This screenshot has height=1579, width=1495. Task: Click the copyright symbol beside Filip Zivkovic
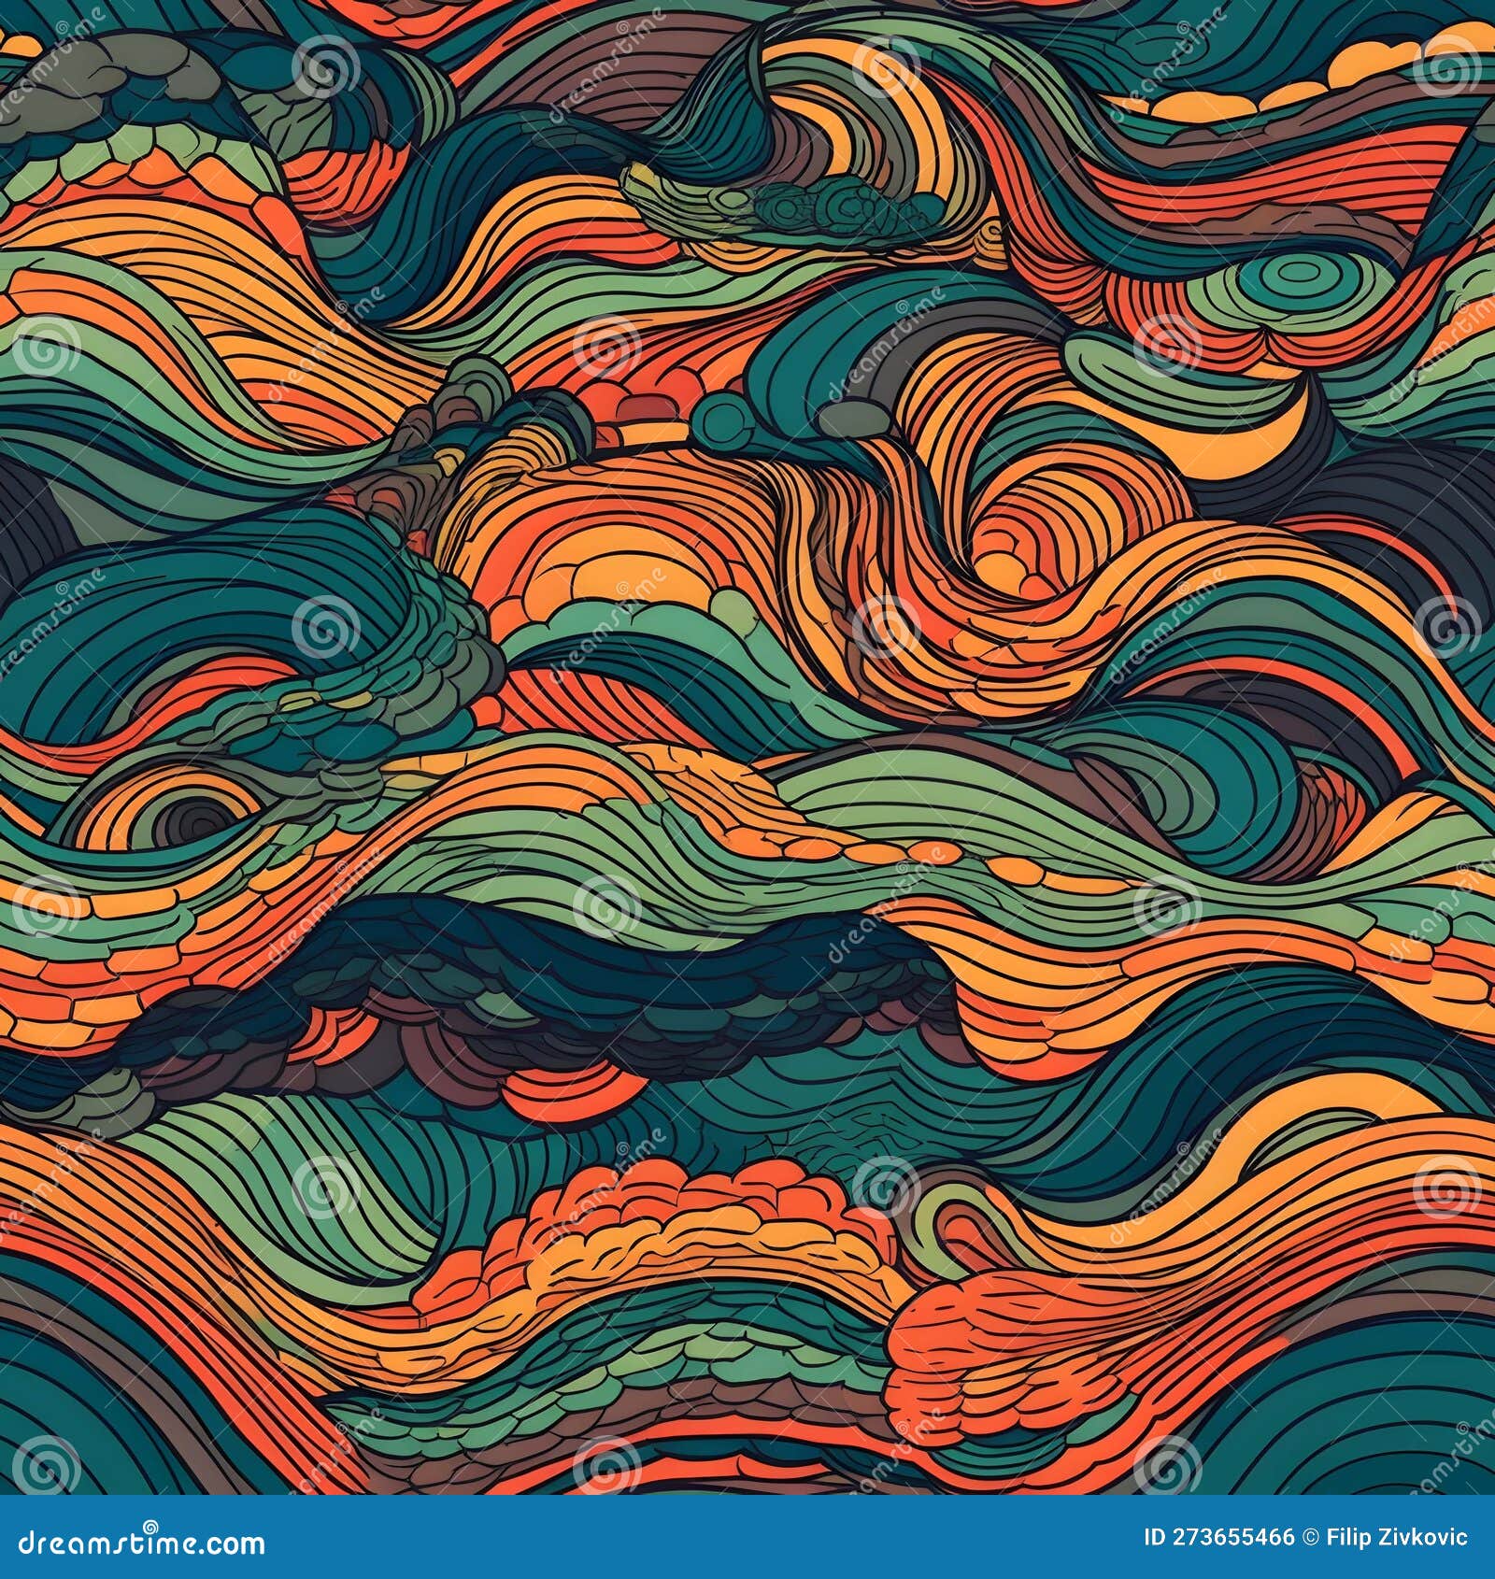coord(1306,1537)
